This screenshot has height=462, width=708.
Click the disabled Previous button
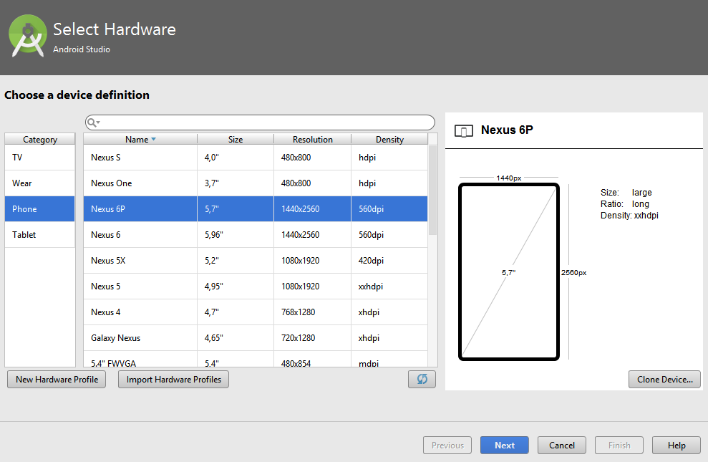tap(447, 446)
